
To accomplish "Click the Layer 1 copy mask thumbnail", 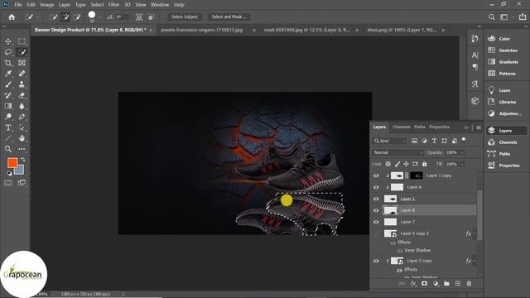I will coord(416,175).
